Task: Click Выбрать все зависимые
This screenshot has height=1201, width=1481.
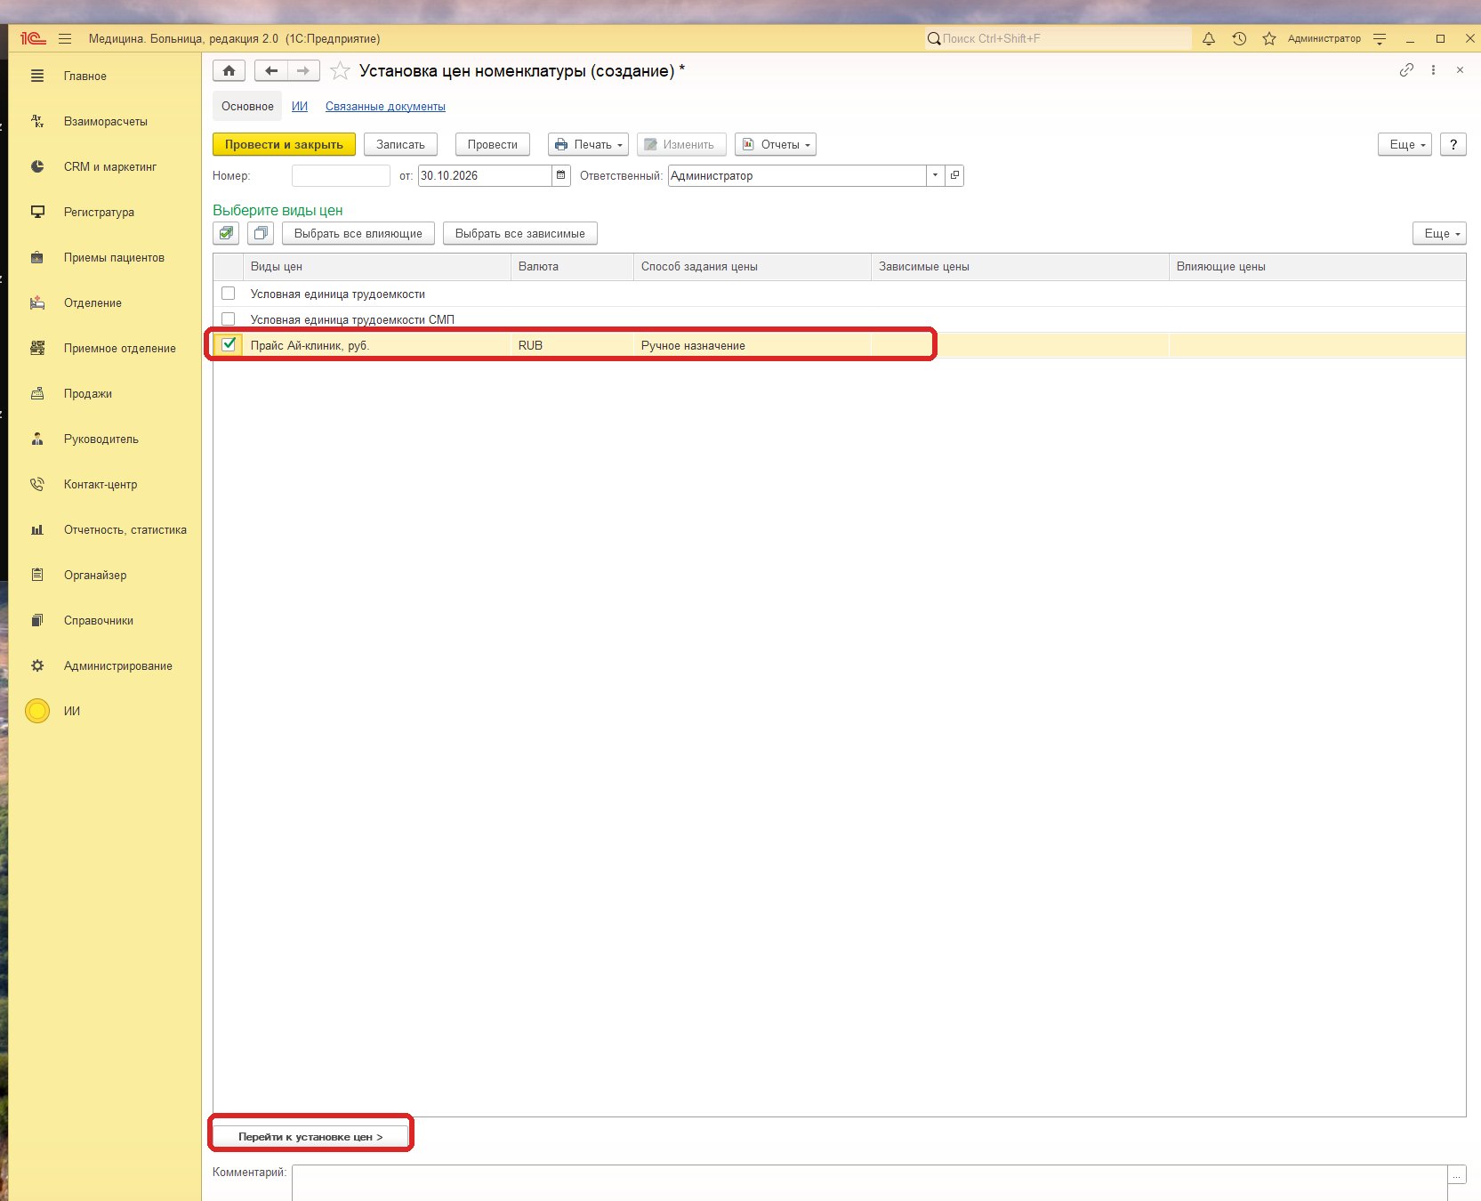Action: point(520,233)
